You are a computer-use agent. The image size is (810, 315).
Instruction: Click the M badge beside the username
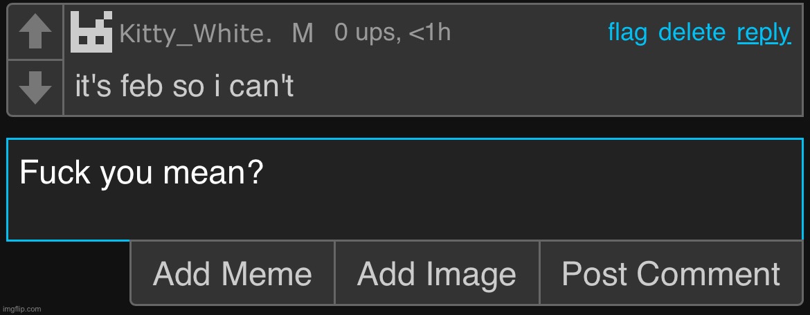(303, 33)
